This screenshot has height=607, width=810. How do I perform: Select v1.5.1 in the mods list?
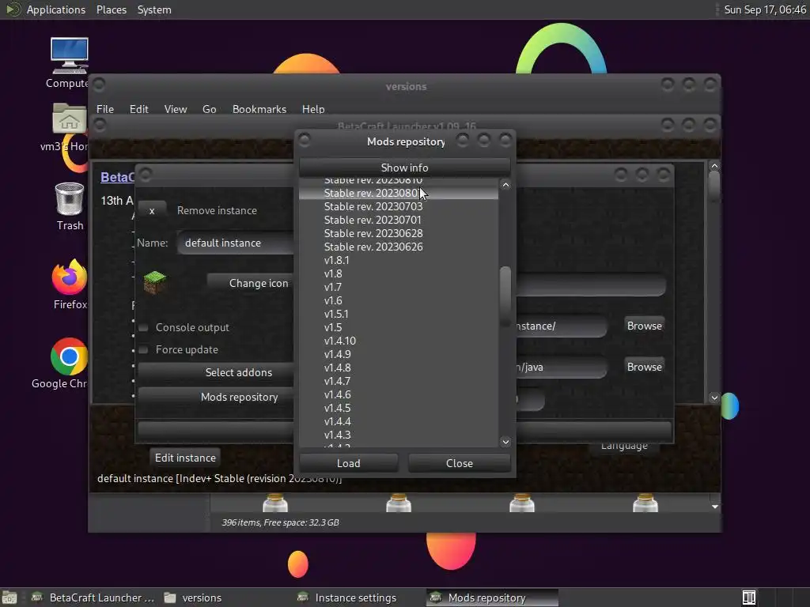(399, 314)
